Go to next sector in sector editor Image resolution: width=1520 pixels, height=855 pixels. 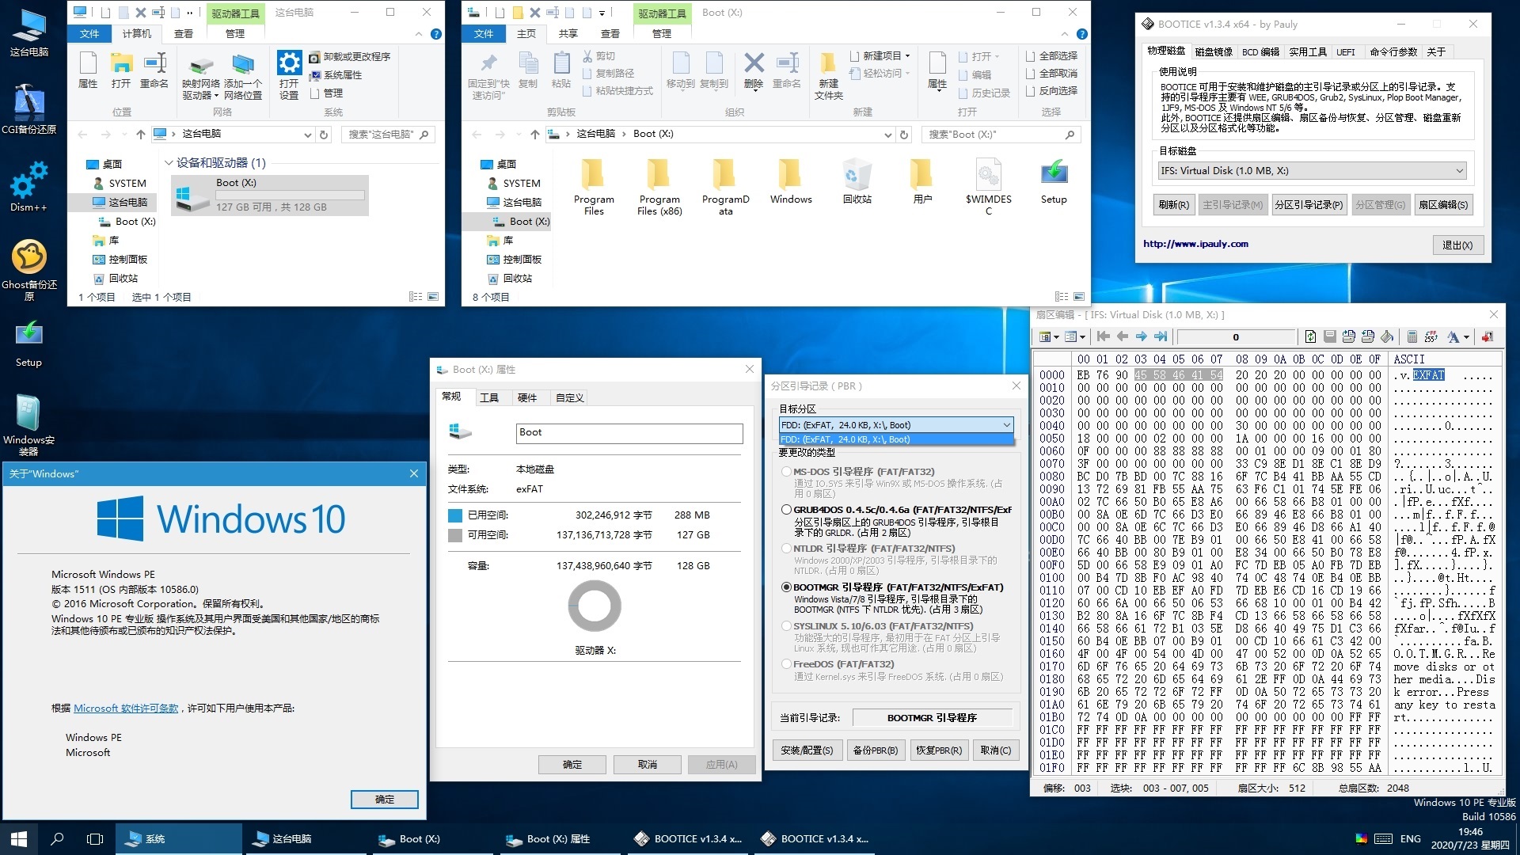(x=1142, y=337)
